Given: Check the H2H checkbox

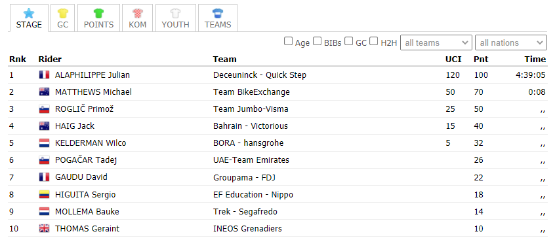Looking at the screenshot, I should 374,41.
